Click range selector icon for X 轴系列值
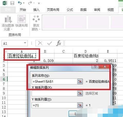The width and height of the screenshot is (123, 117). tap(80, 93)
